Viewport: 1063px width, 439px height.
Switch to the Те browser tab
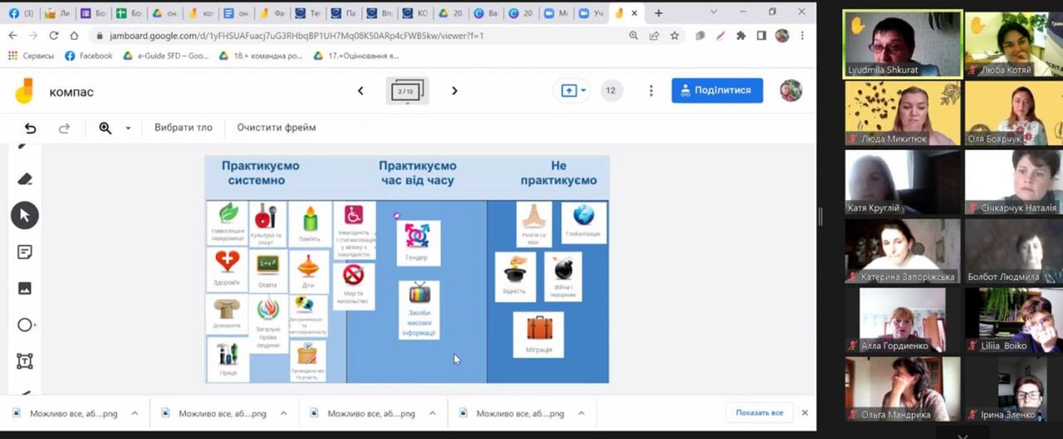[307, 13]
